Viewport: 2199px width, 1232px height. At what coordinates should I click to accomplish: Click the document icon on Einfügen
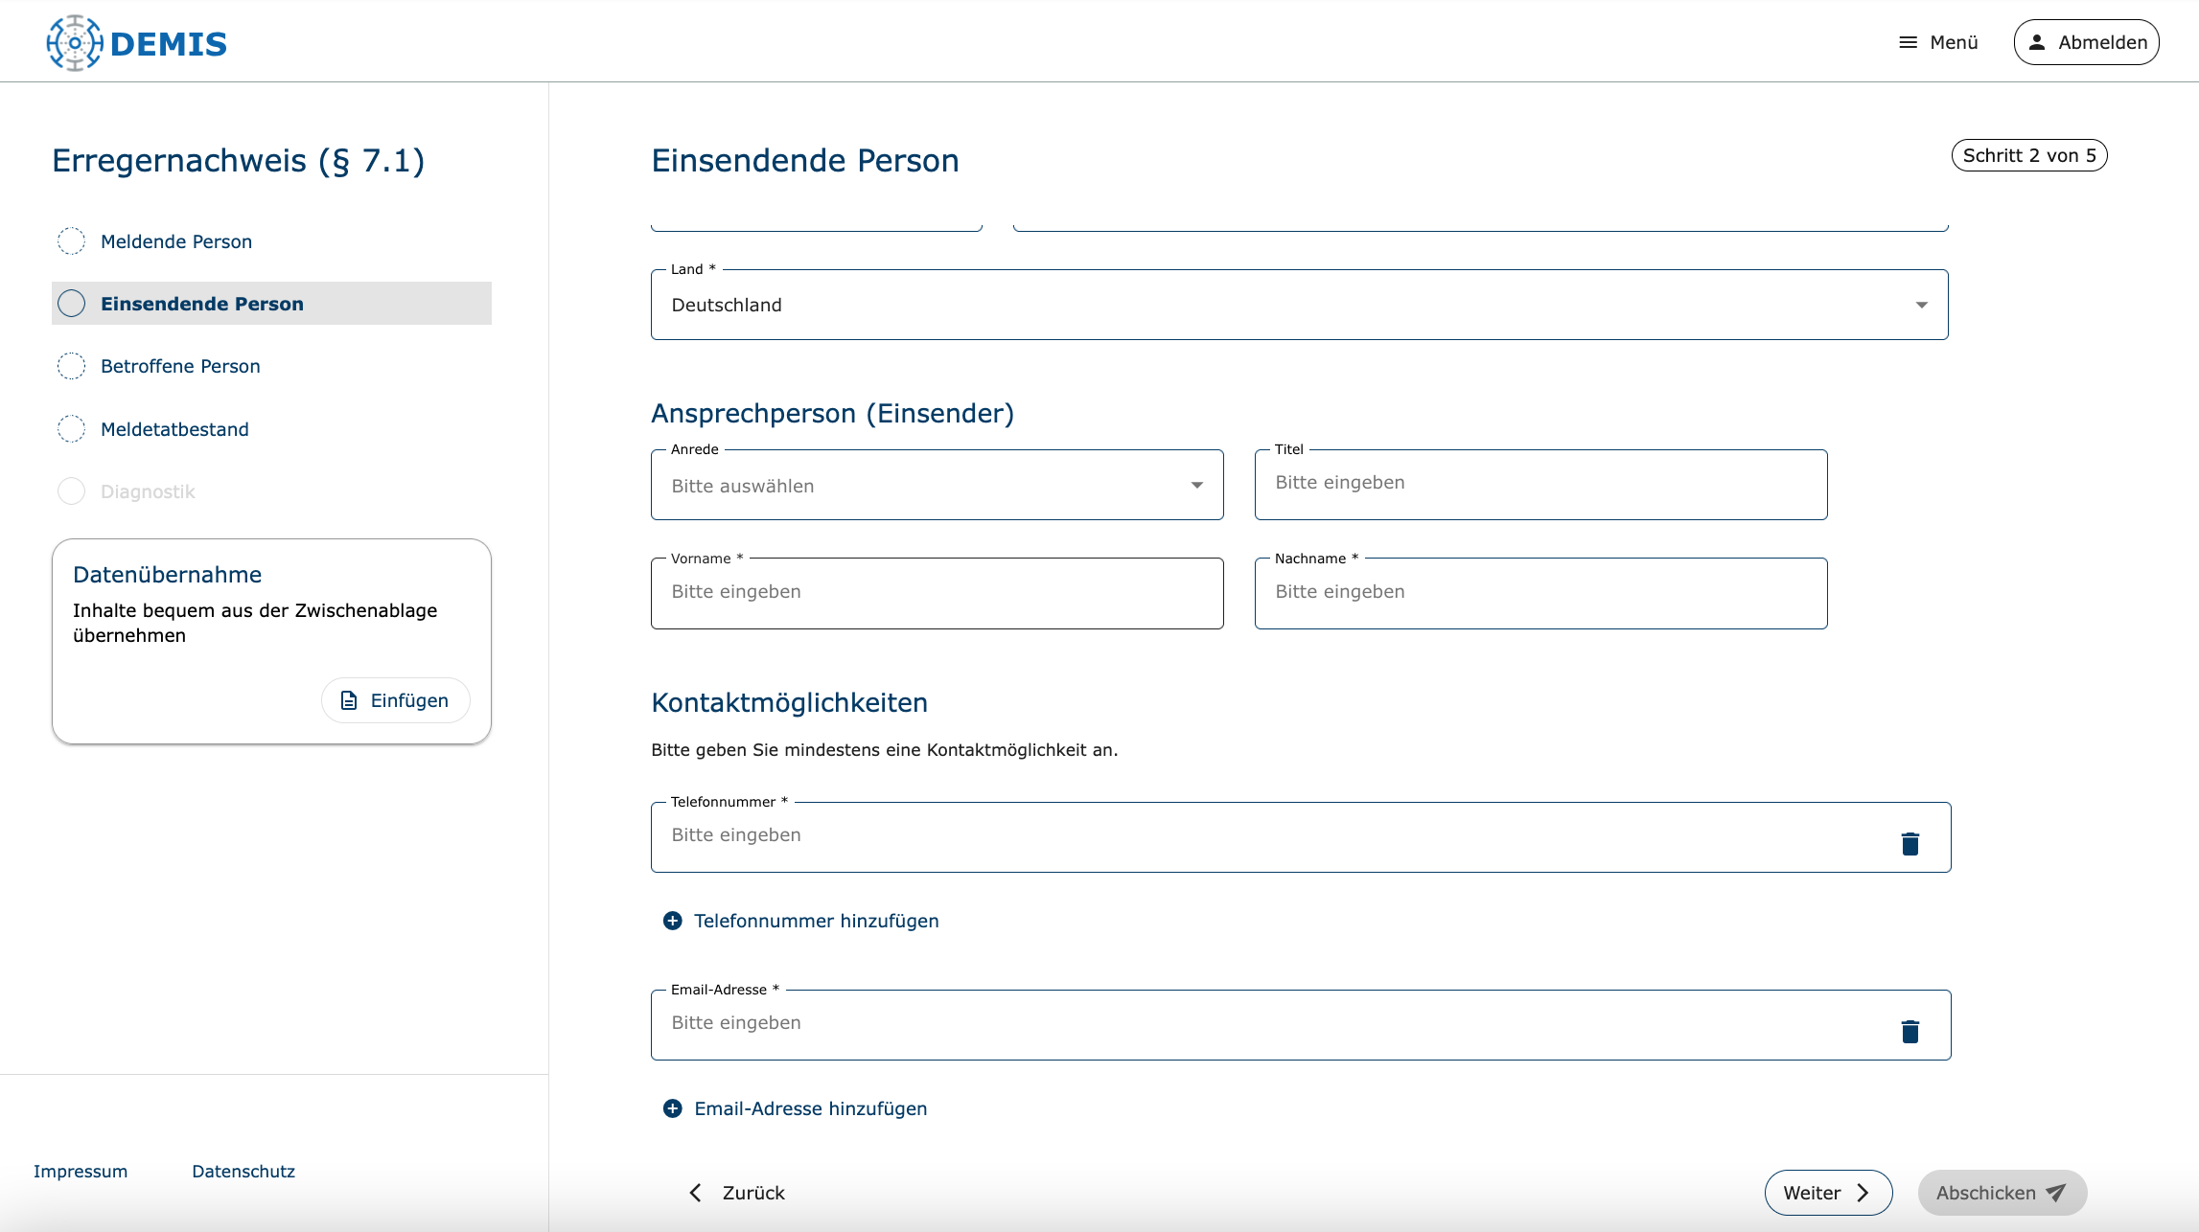click(350, 700)
